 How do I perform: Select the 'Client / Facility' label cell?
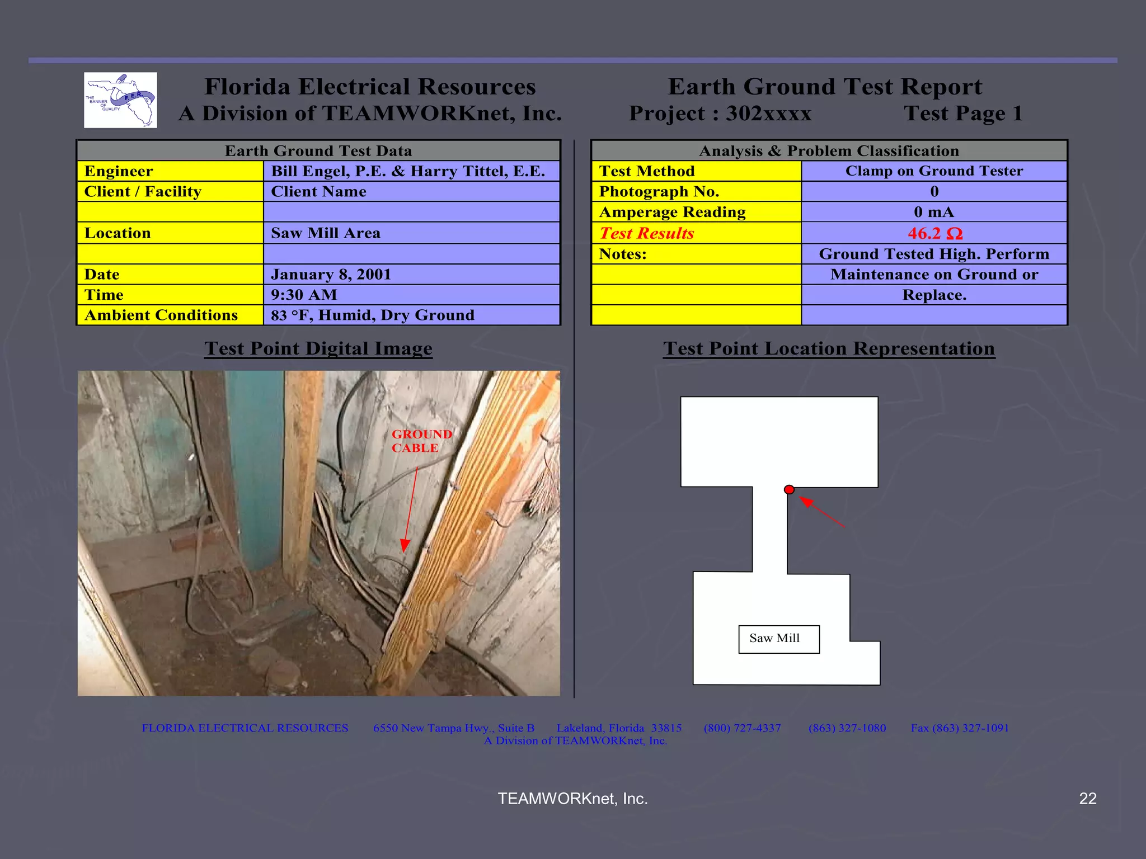tap(170, 191)
